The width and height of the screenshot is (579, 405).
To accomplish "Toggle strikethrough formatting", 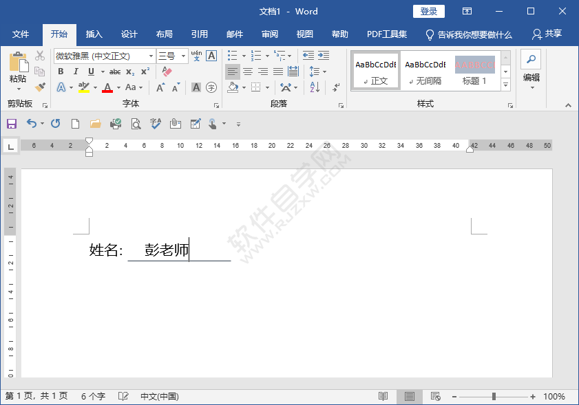I will point(115,72).
